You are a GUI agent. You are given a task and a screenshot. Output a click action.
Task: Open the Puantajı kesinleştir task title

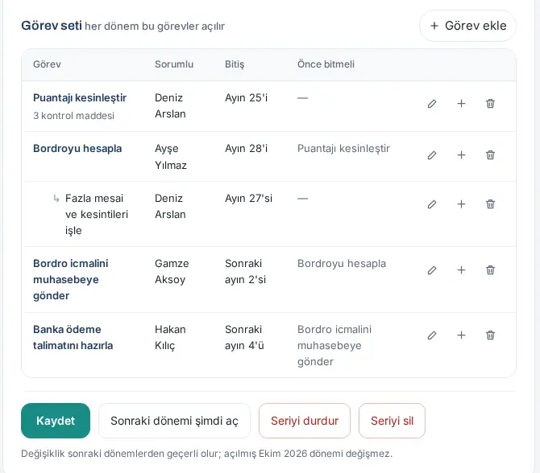(x=80, y=98)
